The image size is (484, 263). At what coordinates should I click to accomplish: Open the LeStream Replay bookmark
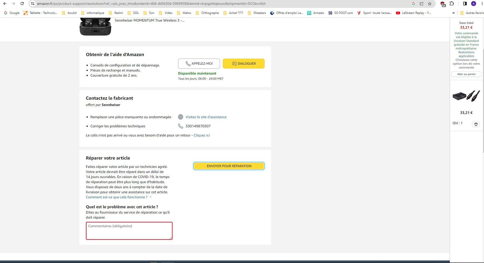point(413,13)
